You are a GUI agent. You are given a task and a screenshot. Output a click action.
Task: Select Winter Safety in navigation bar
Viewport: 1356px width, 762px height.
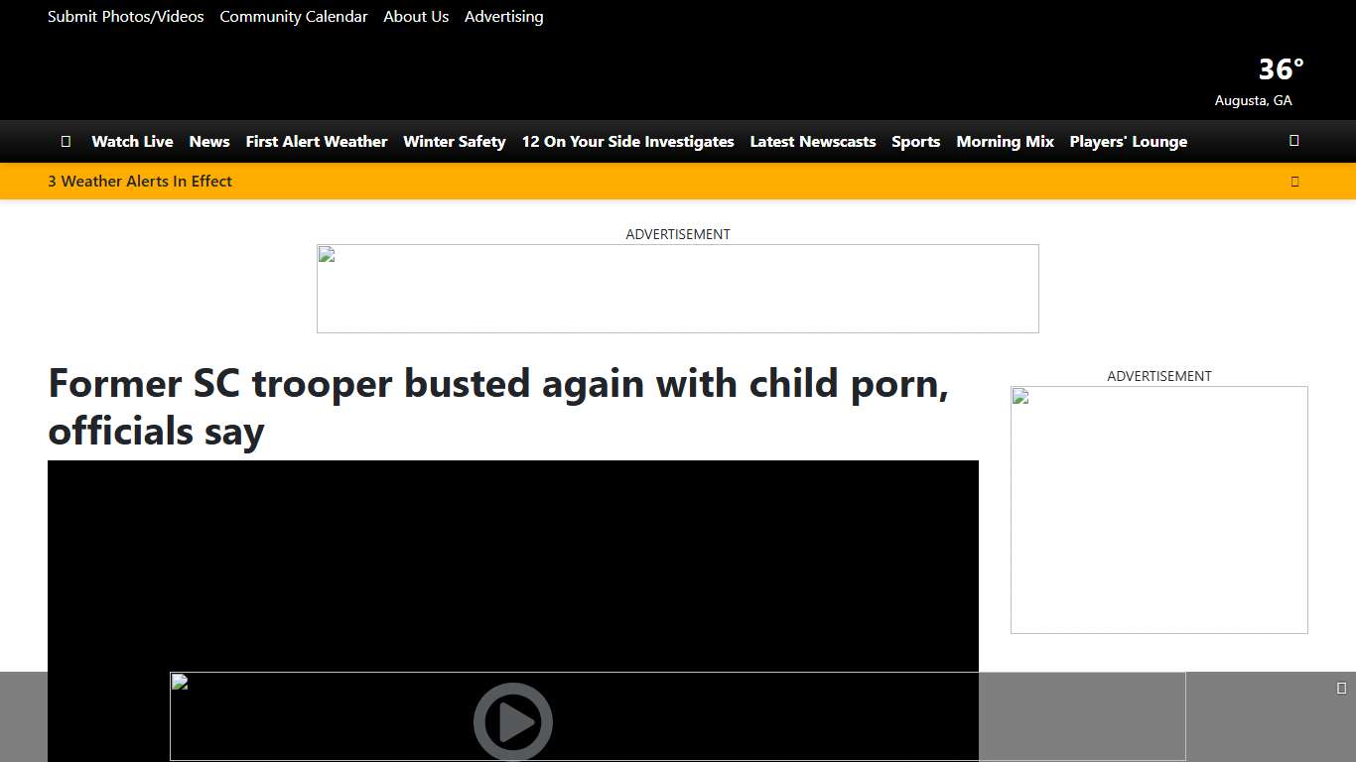click(x=455, y=142)
